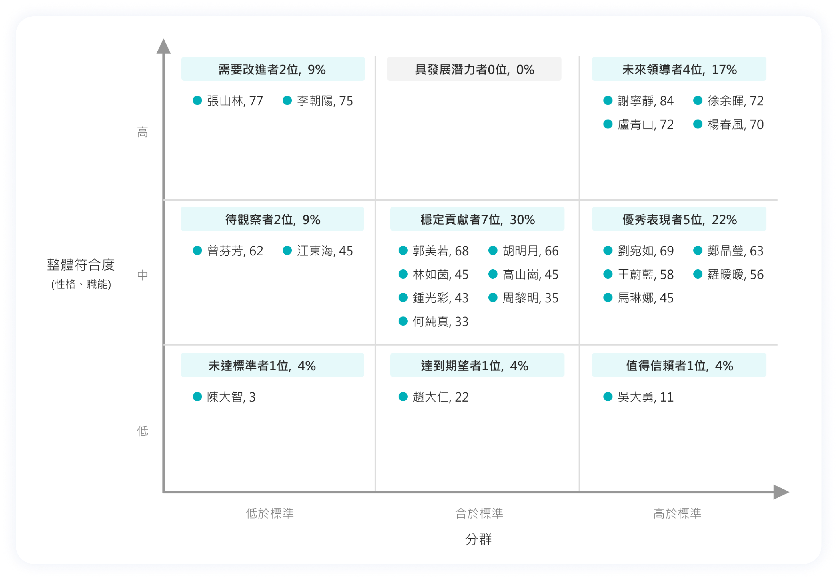837x579 pixels.
Task: Click the dot beside 王蔚藍, 58
Action: [608, 274]
